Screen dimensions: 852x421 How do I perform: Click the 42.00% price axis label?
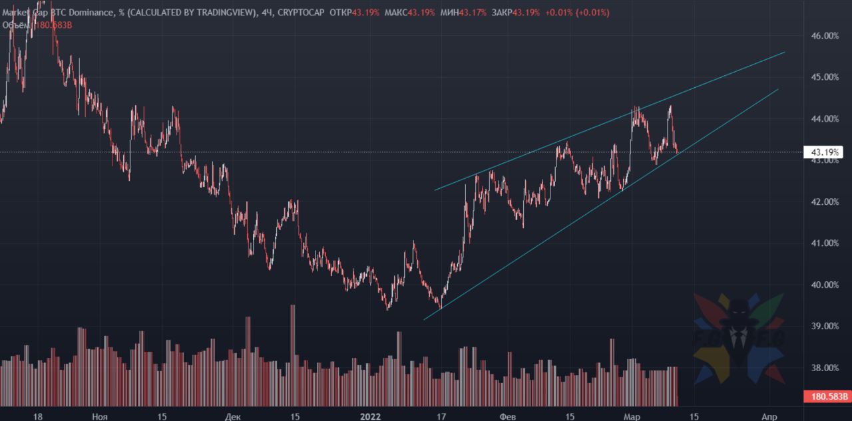(x=826, y=202)
